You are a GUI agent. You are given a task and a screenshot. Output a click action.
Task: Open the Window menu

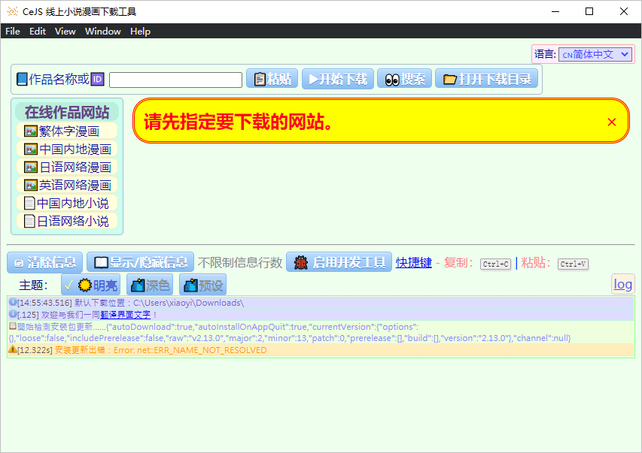point(103,31)
